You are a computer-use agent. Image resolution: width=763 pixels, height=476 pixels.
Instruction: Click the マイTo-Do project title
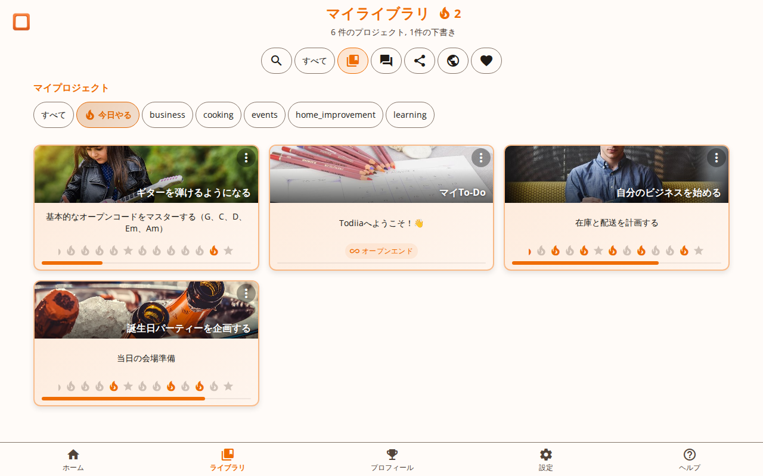click(x=463, y=193)
